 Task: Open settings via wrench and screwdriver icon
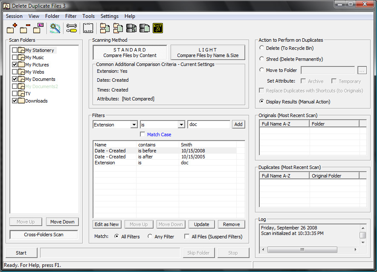[x=72, y=29]
